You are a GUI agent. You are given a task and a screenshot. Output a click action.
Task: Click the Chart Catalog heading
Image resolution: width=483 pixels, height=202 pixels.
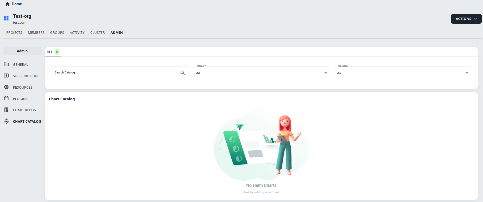coord(62,99)
